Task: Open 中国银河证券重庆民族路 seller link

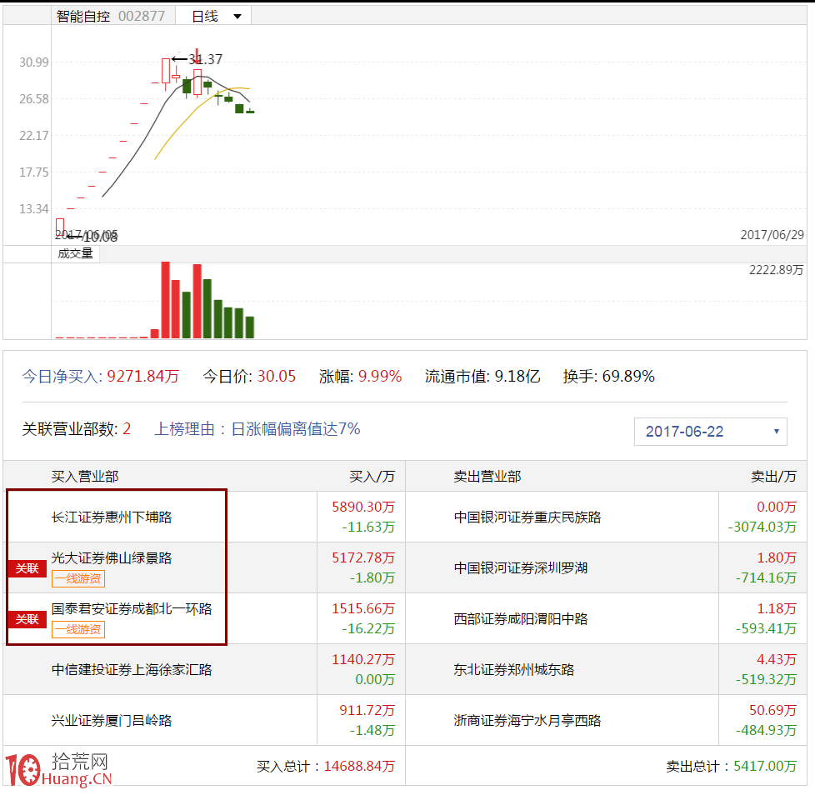Action: (x=527, y=517)
